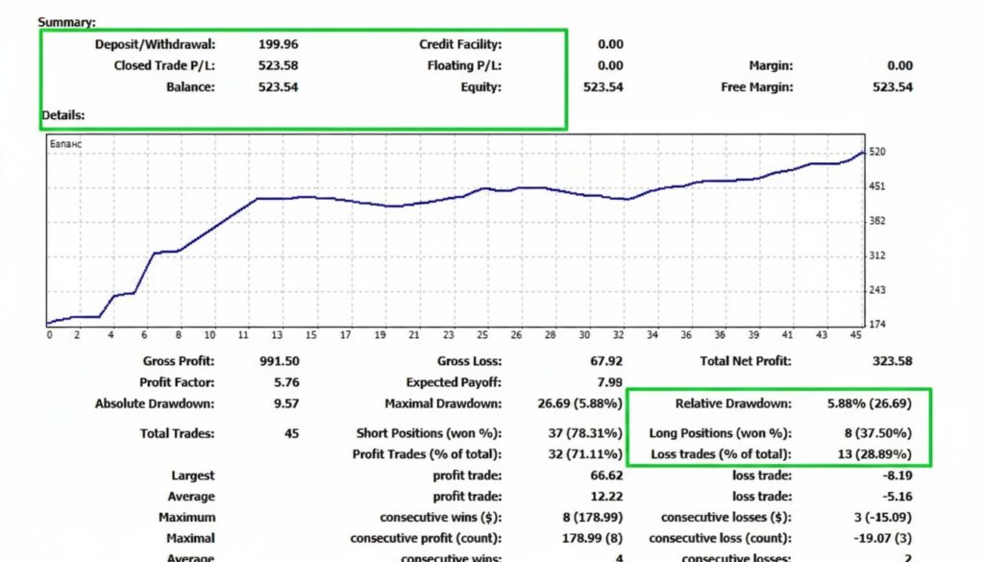The width and height of the screenshot is (984, 562).
Task: Click the Profit Factor value 5.76
Action: pyautogui.click(x=286, y=382)
